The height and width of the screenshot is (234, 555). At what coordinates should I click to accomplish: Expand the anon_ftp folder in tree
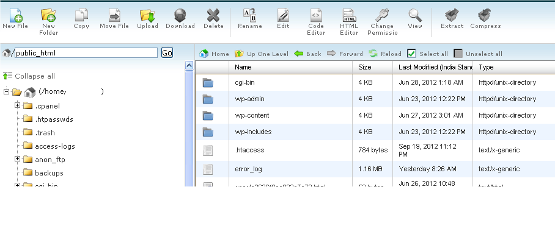[17, 159]
